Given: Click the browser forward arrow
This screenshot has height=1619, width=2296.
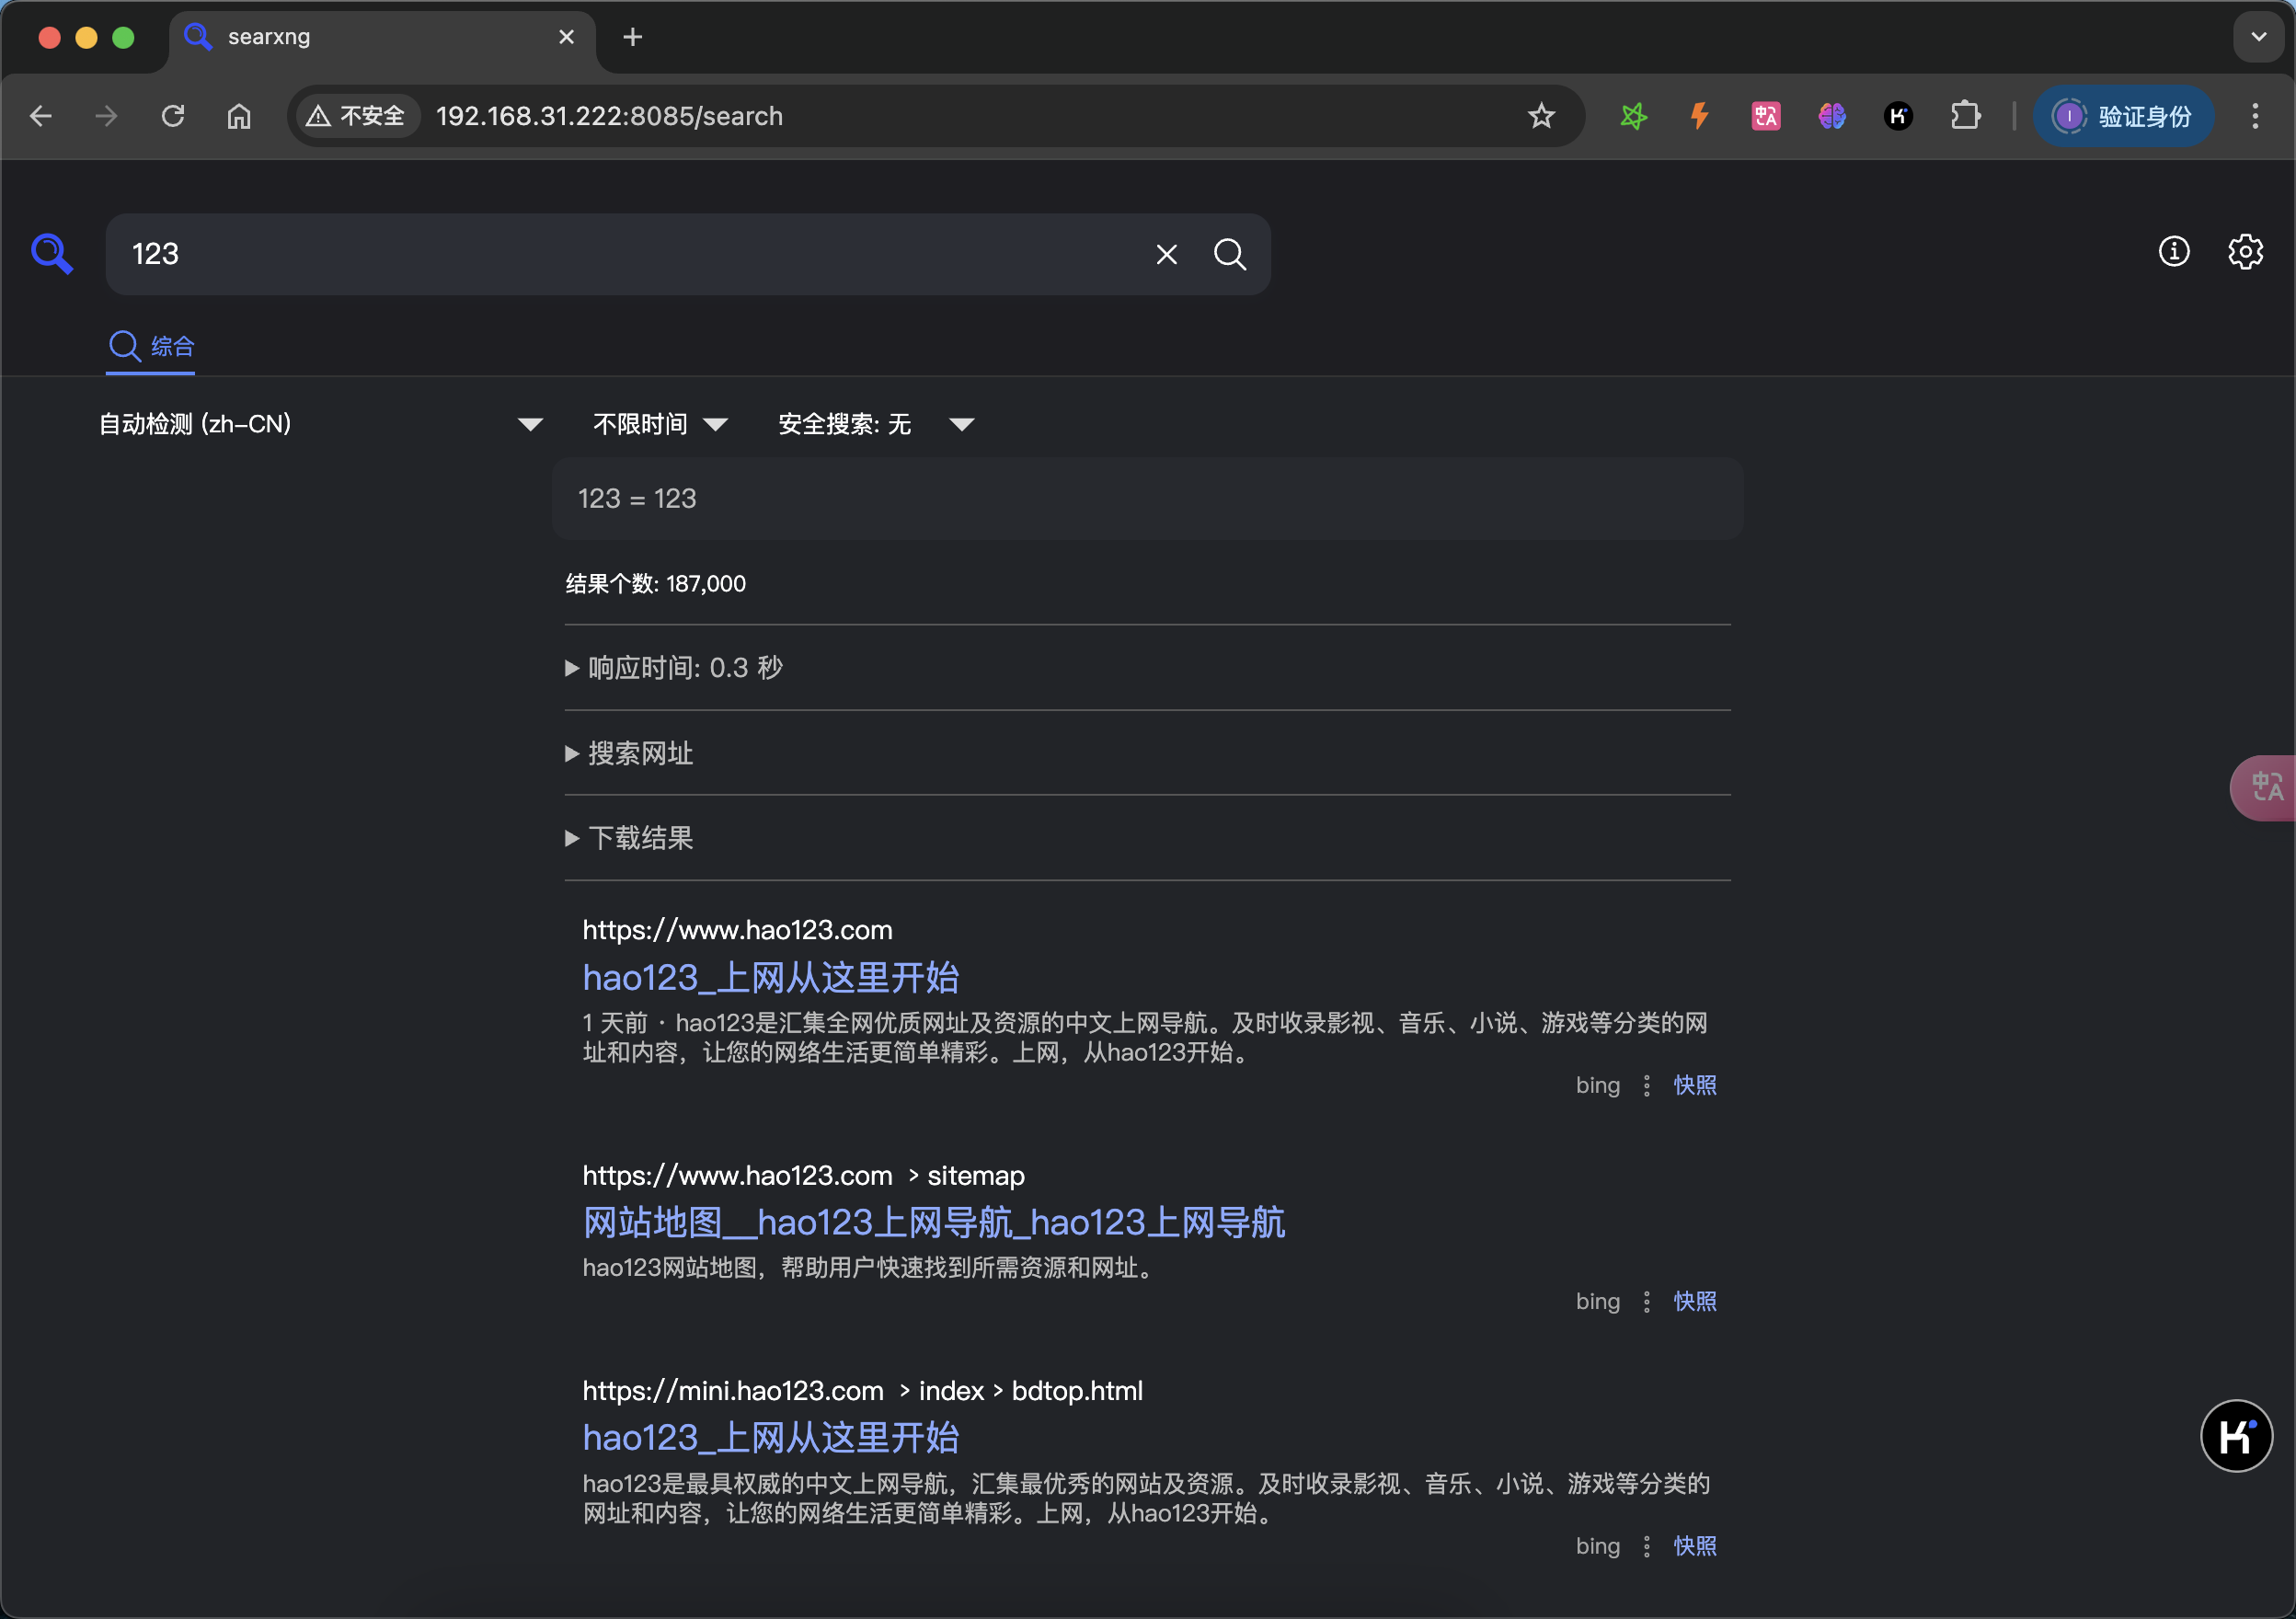Looking at the screenshot, I should coord(106,116).
